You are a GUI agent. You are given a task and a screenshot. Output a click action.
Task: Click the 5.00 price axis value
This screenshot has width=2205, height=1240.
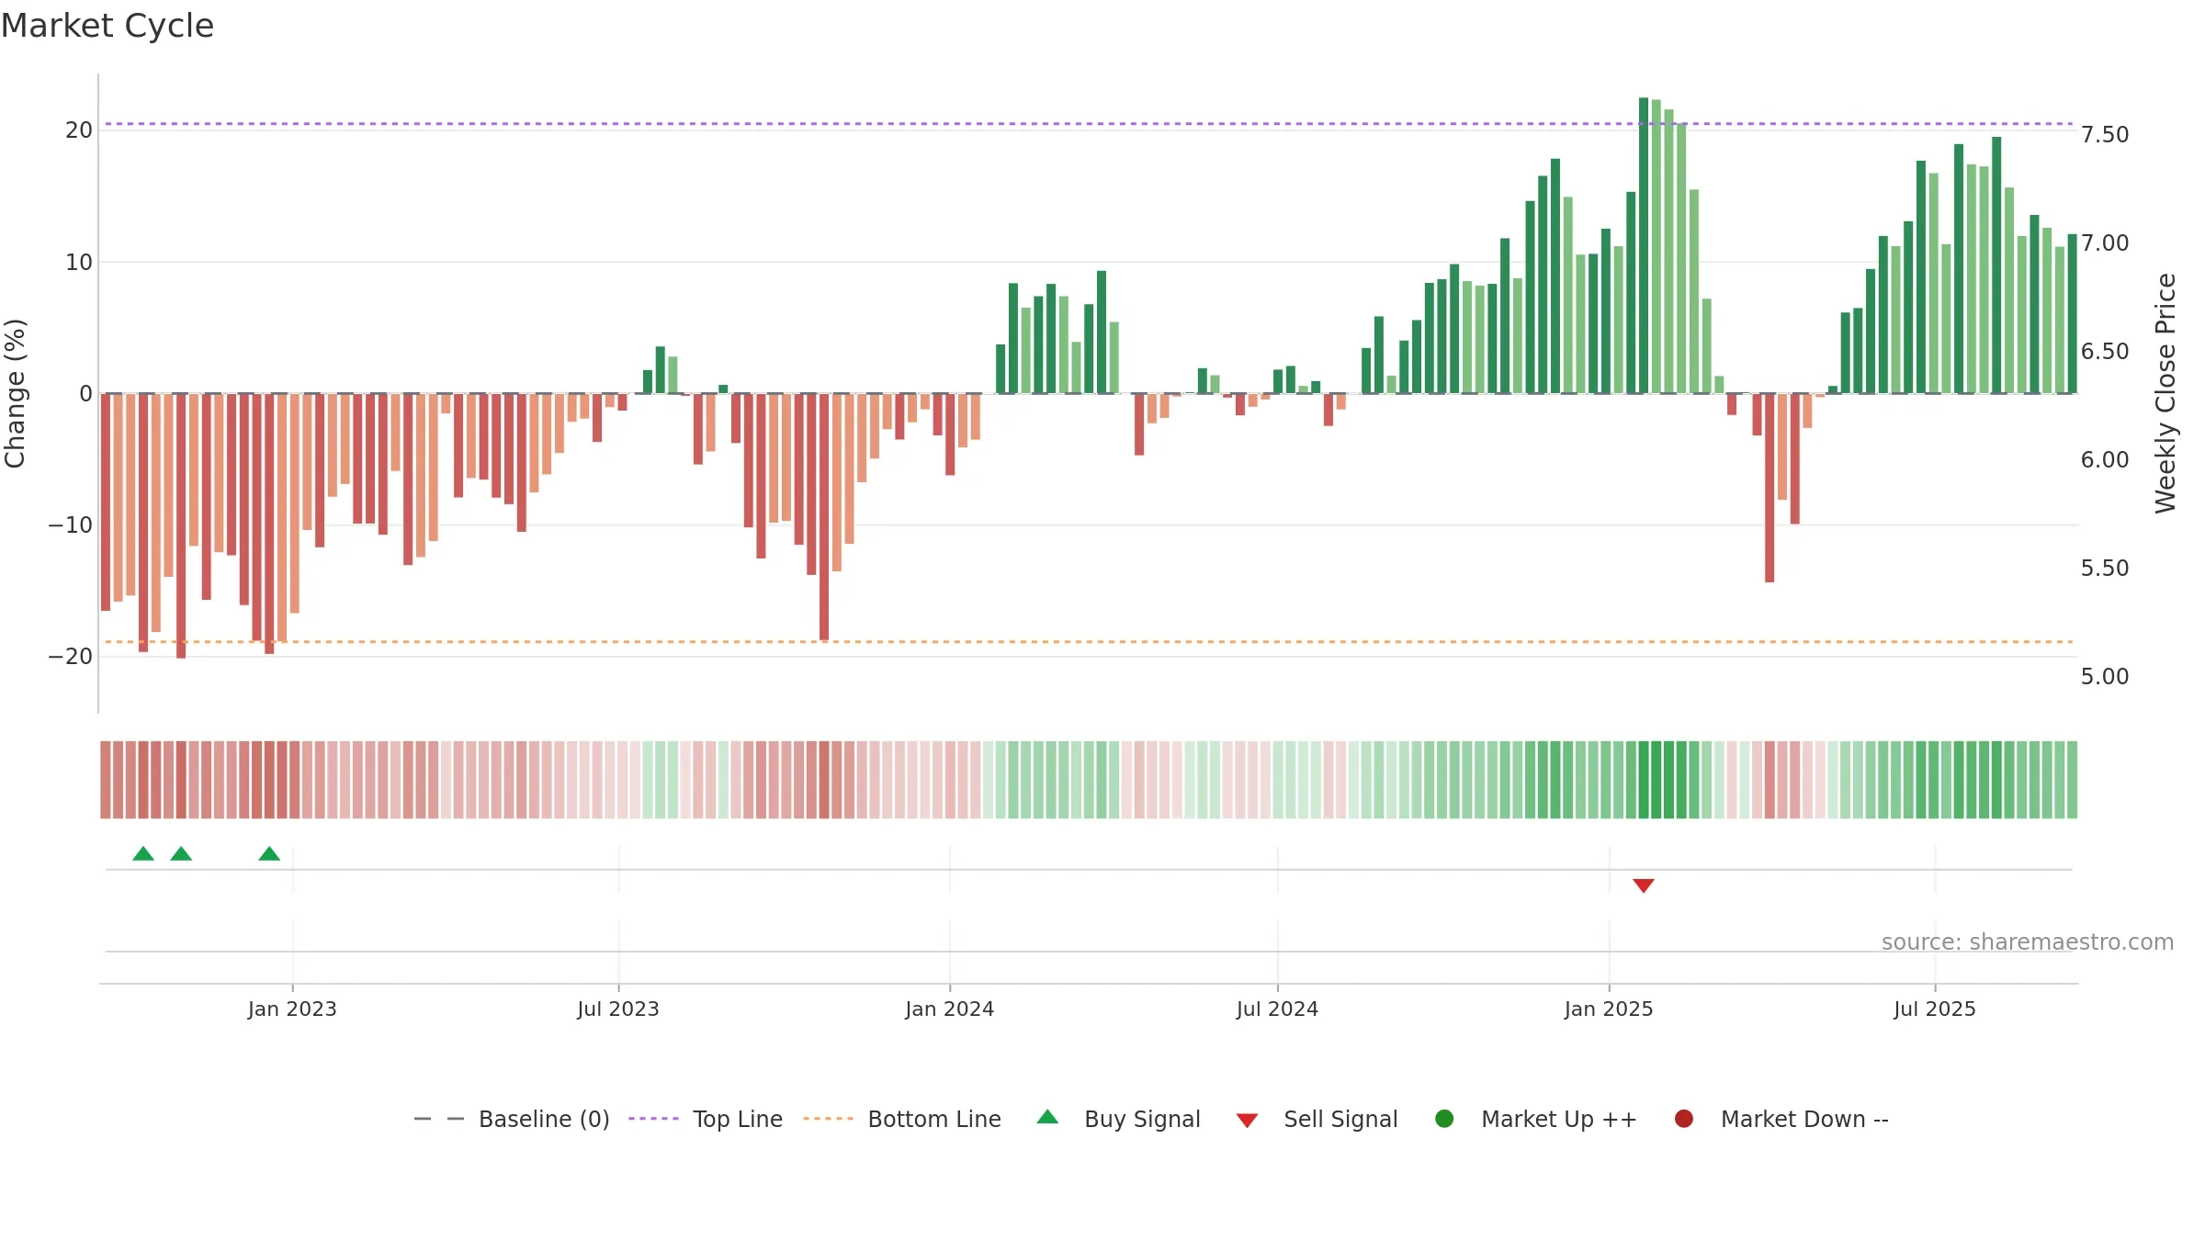click(2105, 677)
